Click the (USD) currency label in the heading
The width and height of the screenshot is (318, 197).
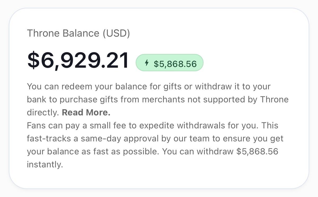pyautogui.click(x=116, y=33)
